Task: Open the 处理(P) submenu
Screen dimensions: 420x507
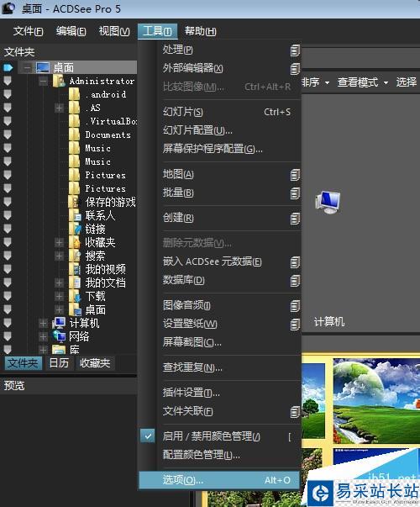Action: click(229, 50)
